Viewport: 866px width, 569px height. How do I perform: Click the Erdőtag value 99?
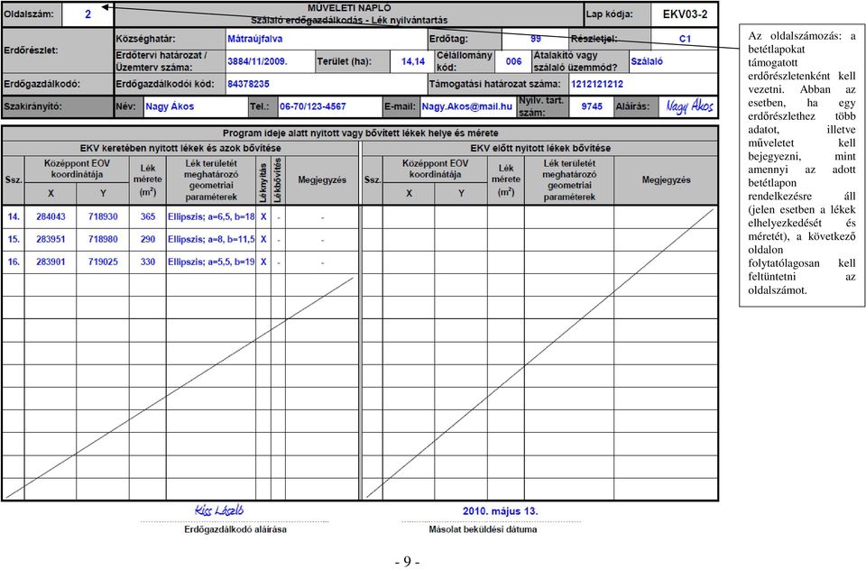click(x=535, y=39)
